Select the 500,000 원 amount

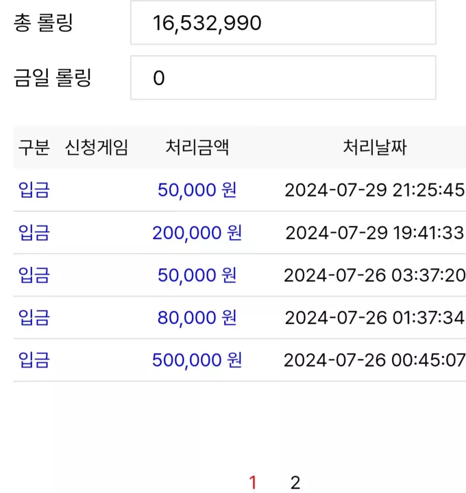(x=197, y=360)
